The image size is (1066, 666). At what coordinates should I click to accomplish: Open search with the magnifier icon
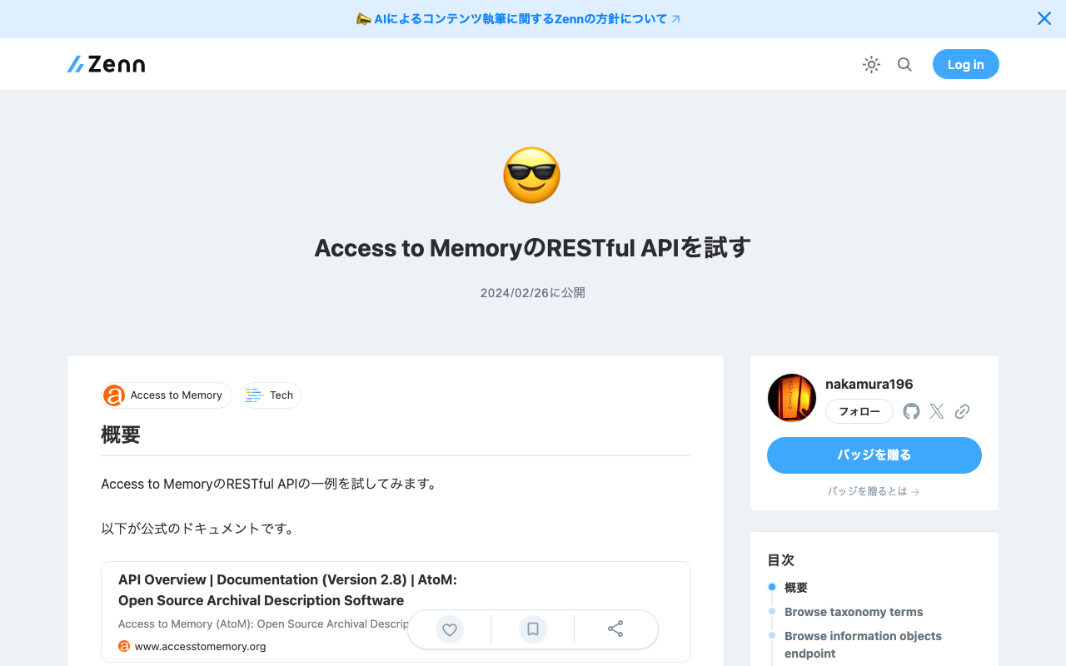pyautogui.click(x=904, y=64)
